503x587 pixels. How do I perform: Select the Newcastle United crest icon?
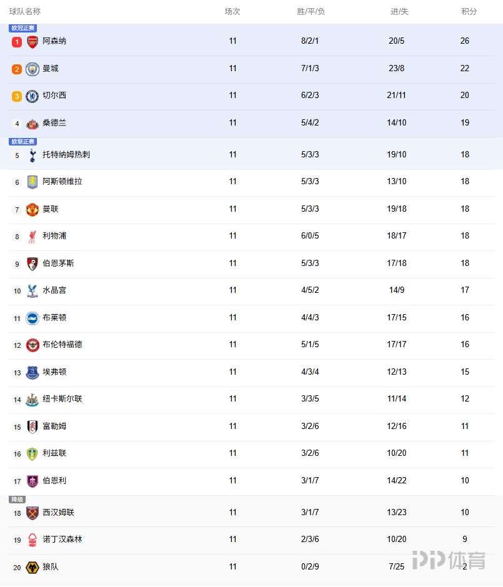(32, 400)
